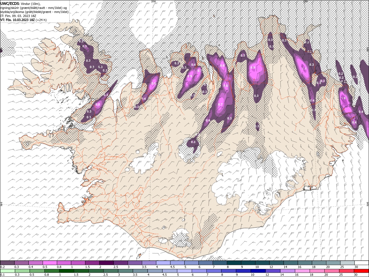
Task: Select the lavender 4–4.5 snow legend swatch
Action: [163, 263]
